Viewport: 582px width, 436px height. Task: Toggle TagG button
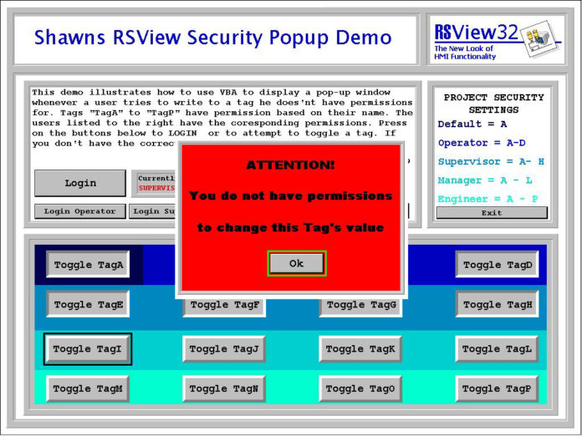[360, 307]
